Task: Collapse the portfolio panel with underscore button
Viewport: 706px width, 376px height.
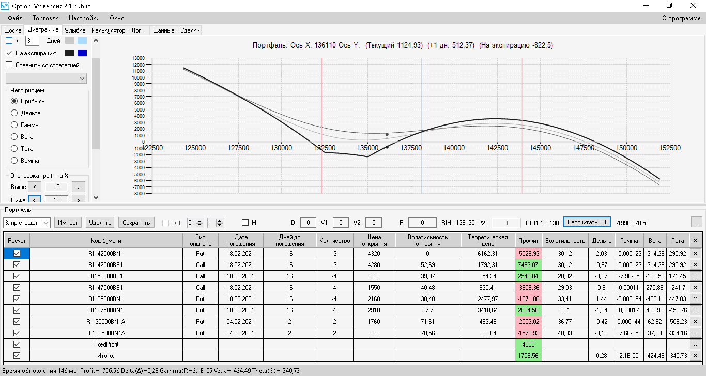Action: click(x=697, y=222)
